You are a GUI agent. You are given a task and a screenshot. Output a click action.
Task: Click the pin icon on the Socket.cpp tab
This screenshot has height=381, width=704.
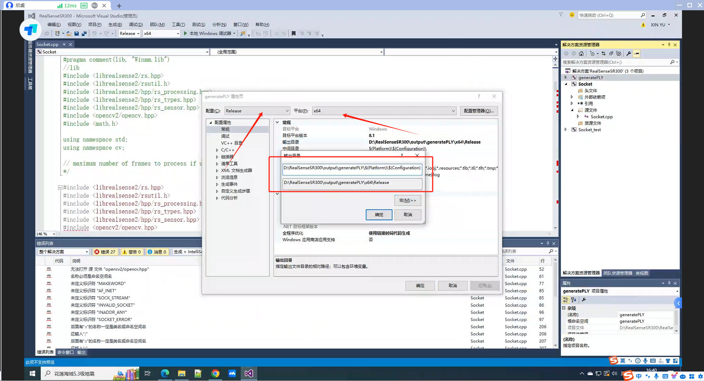64,44
